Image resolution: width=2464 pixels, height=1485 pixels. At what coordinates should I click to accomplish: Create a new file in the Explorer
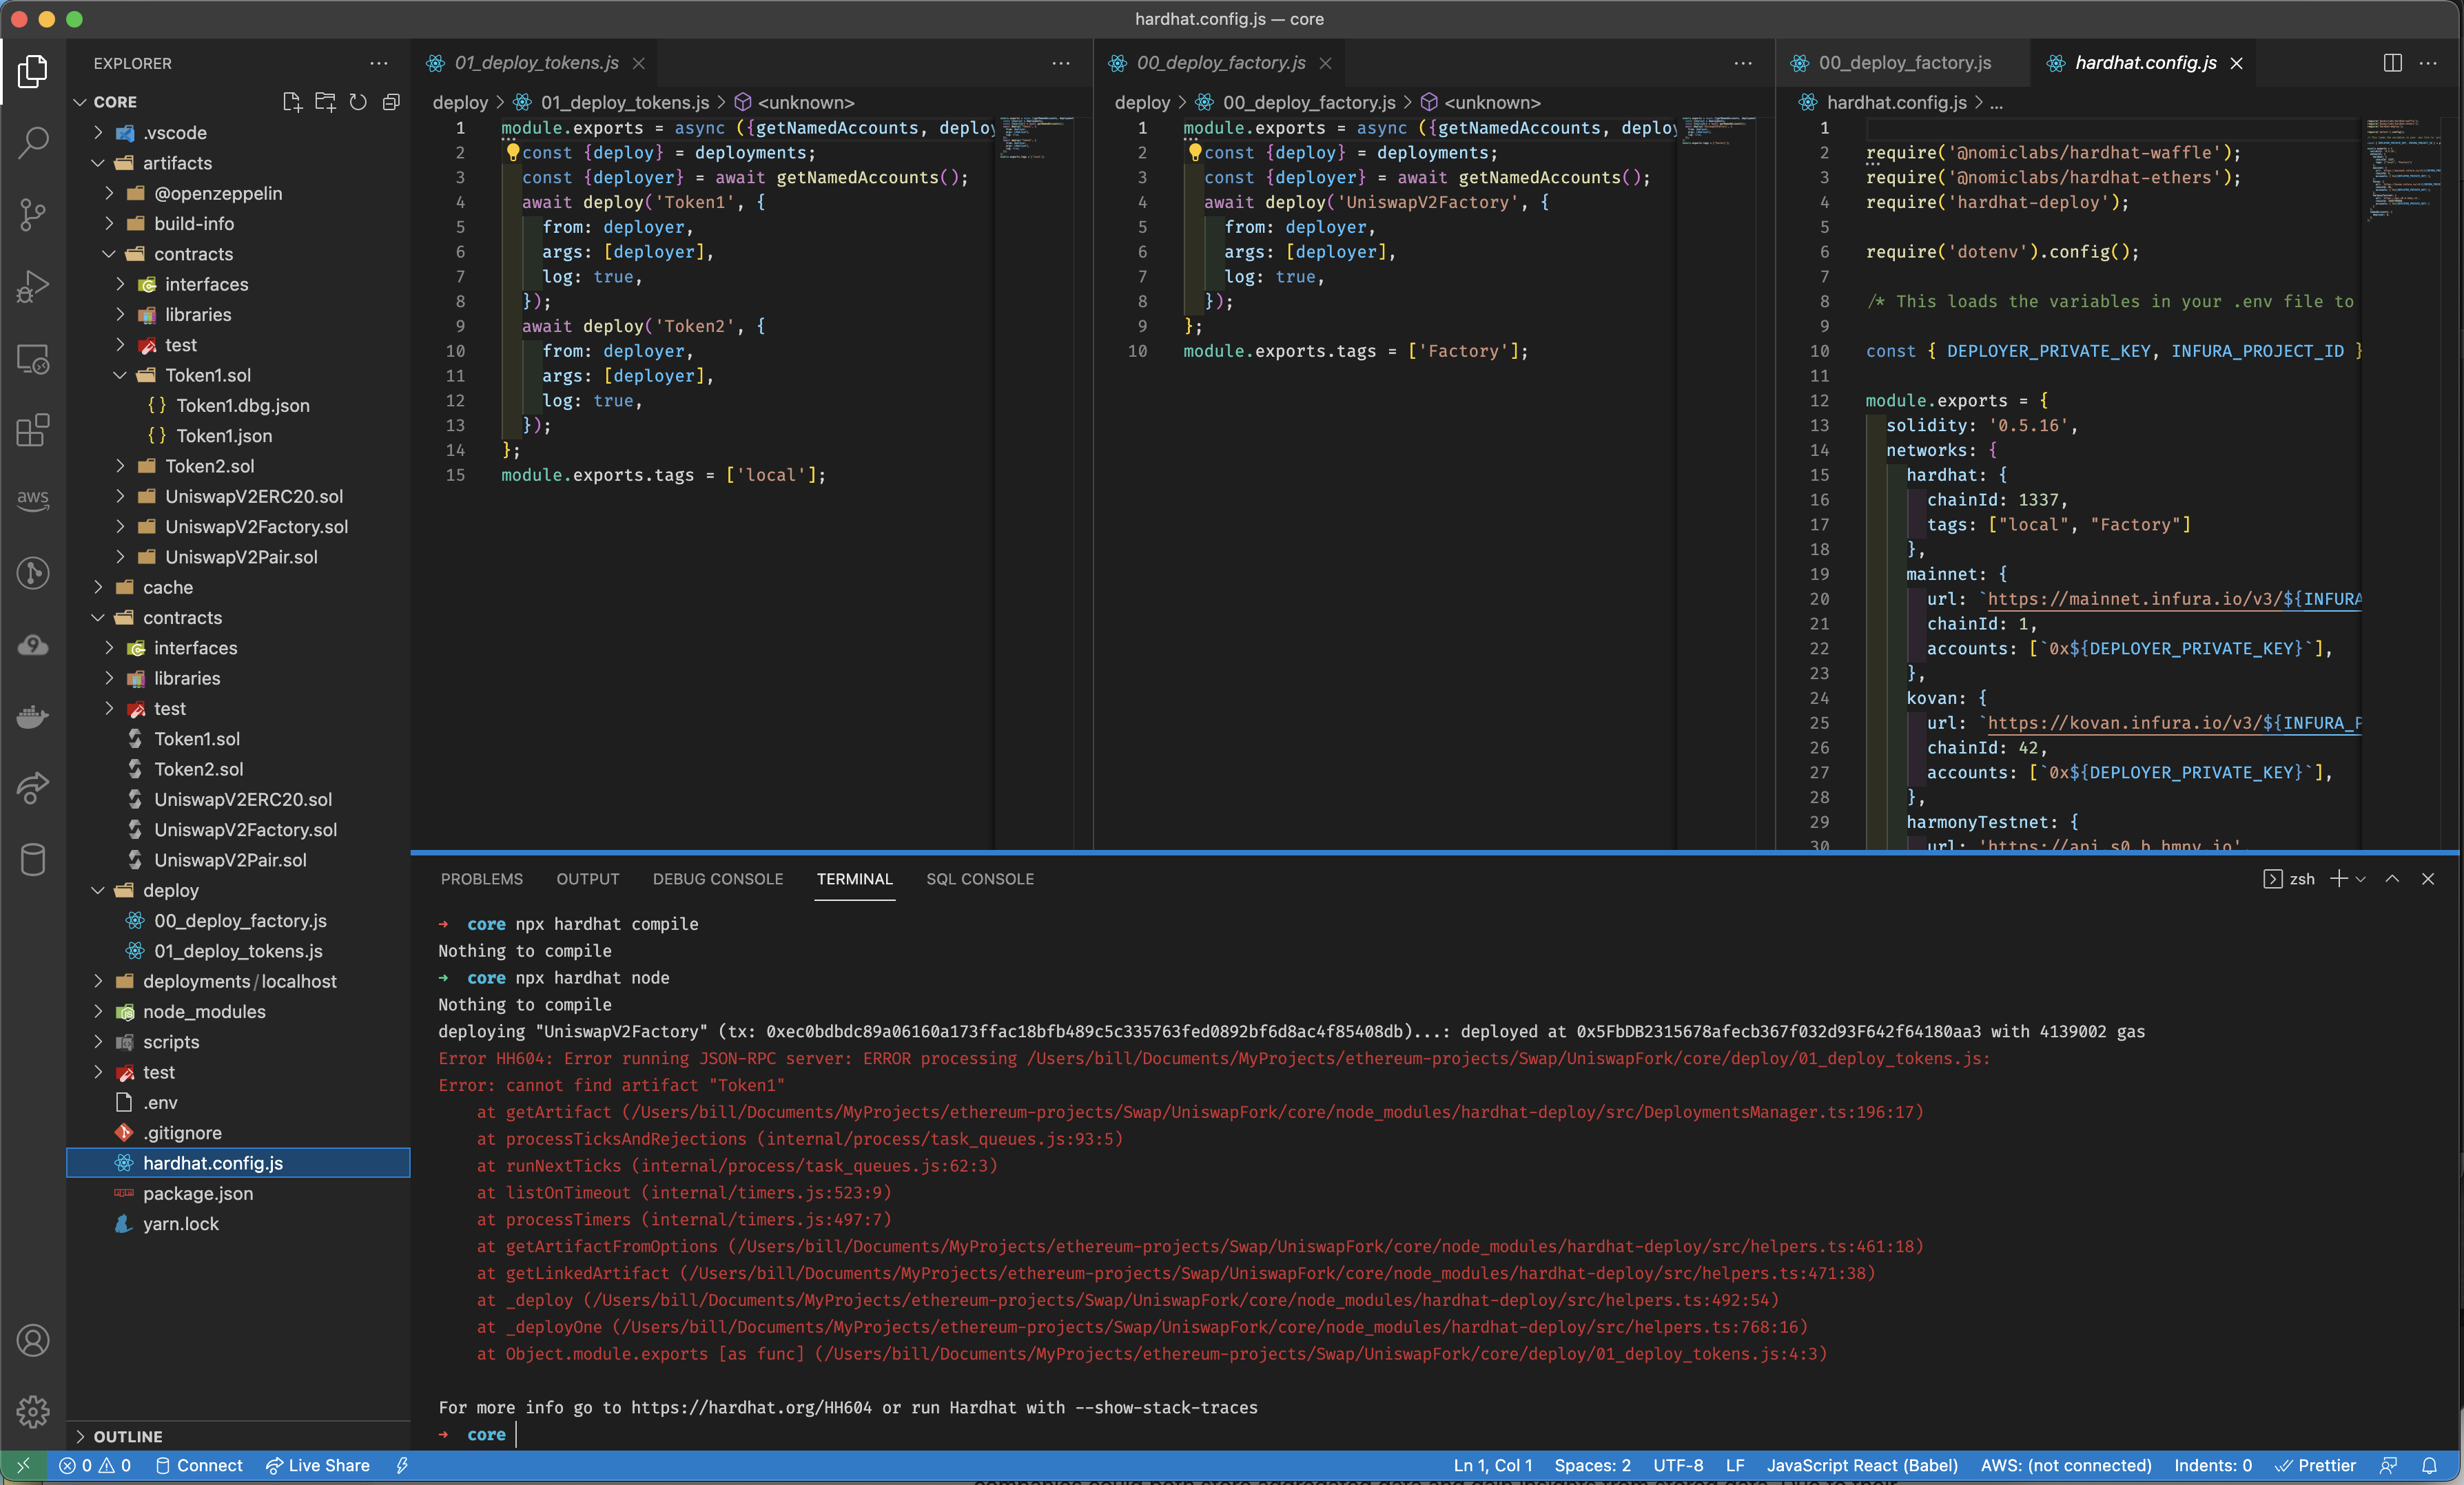pyautogui.click(x=292, y=102)
